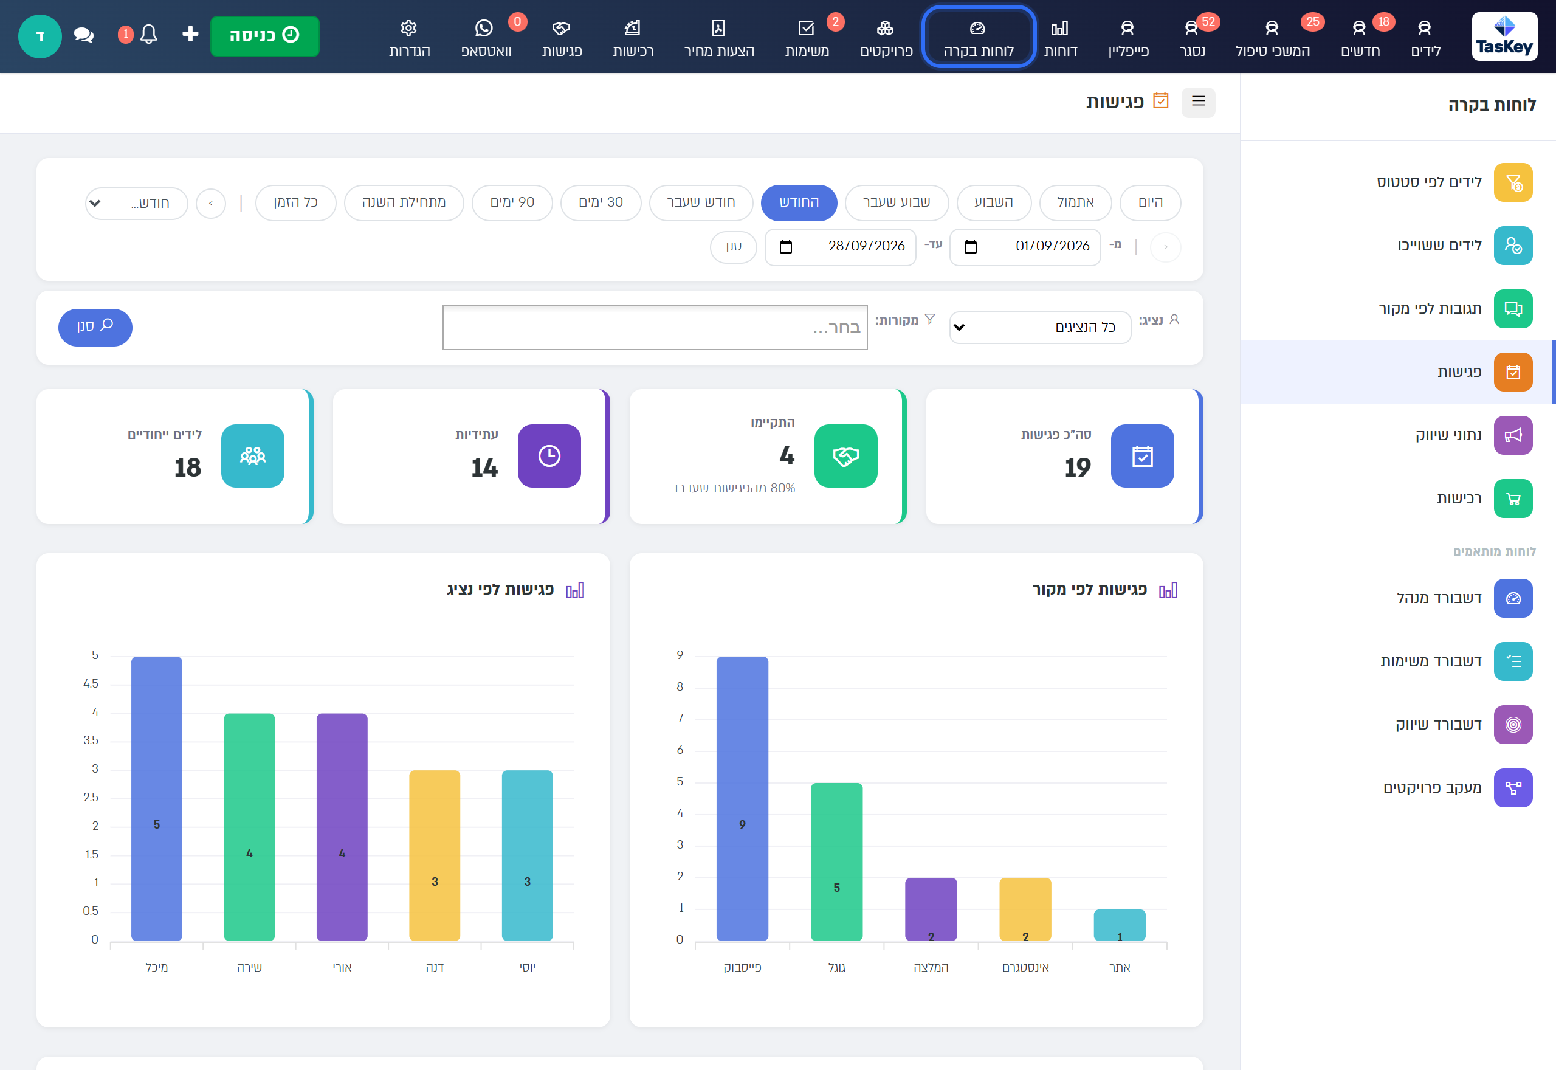Select the השבוע date range chip

[993, 202]
